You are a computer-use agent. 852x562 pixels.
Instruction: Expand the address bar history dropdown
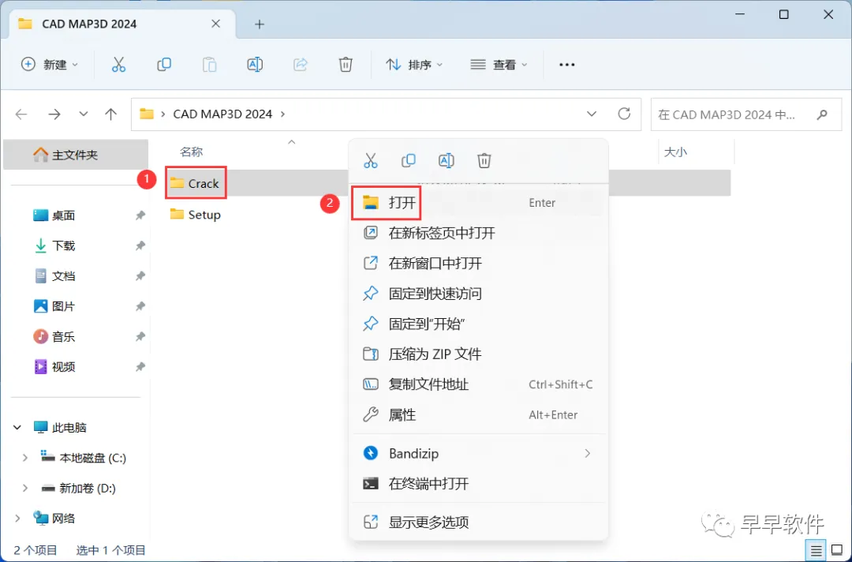592,114
